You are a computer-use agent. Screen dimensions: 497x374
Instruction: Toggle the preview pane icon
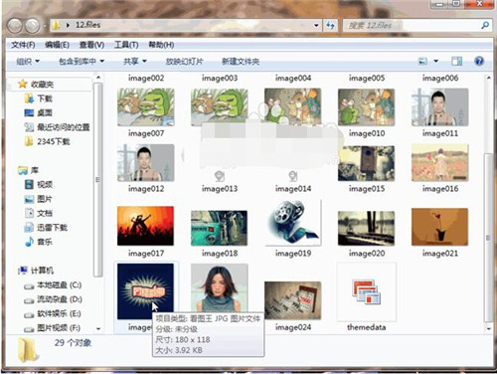(456, 61)
